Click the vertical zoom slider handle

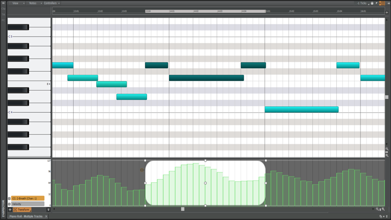[x=387, y=152]
